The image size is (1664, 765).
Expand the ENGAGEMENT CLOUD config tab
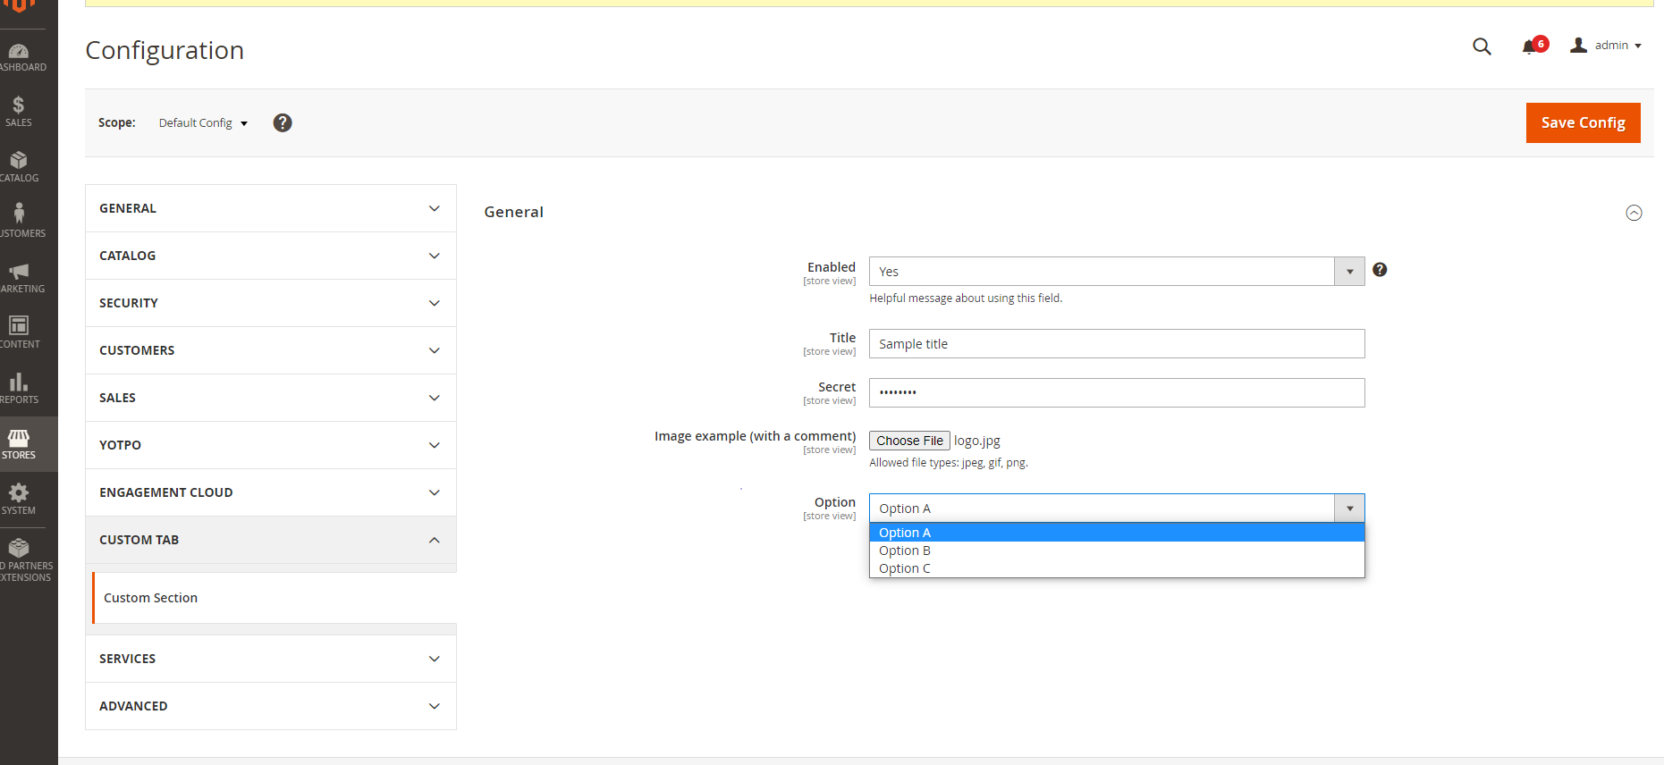[271, 492]
